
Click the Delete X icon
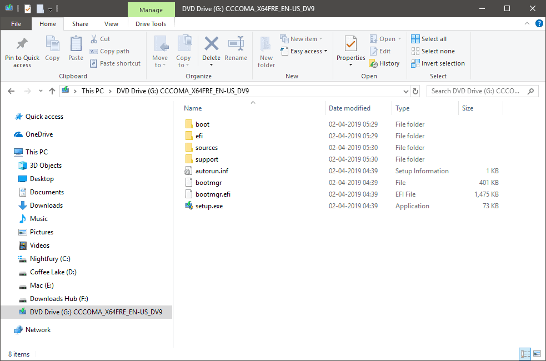tap(212, 44)
